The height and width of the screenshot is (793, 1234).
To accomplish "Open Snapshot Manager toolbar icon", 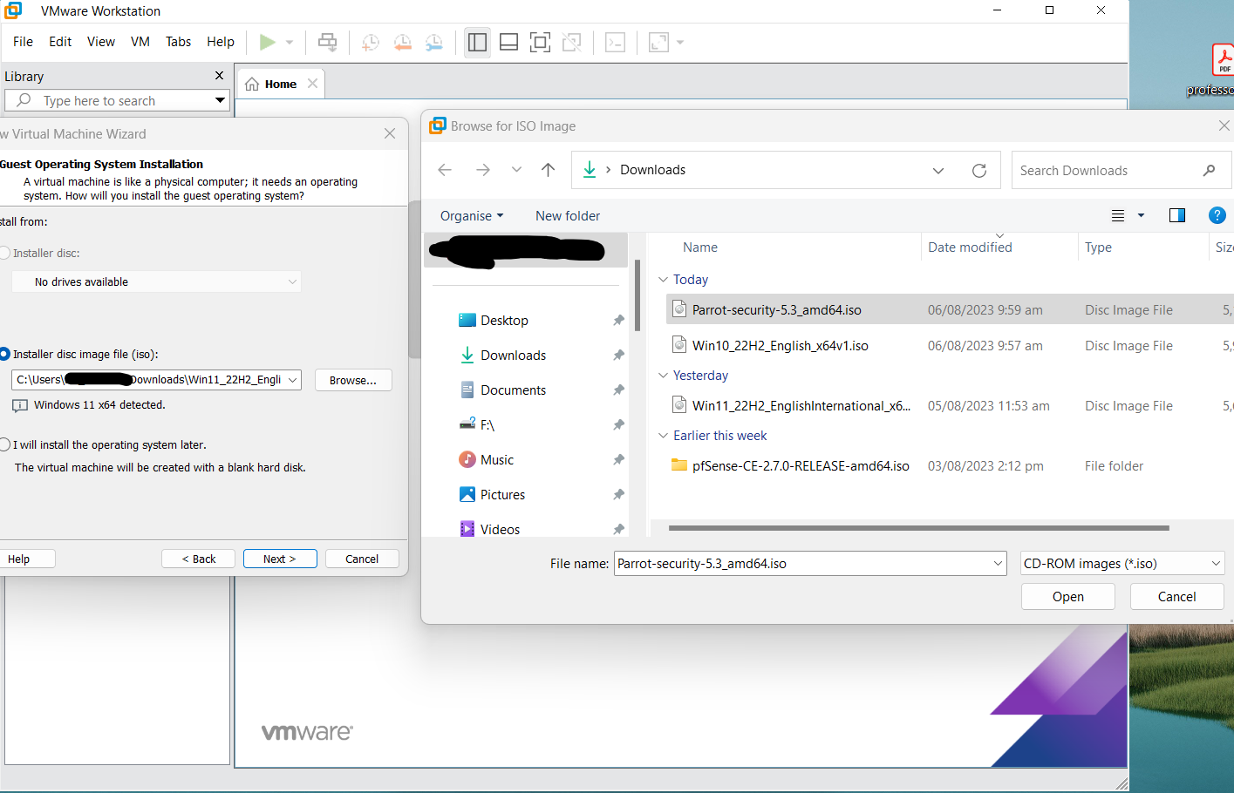I will click(x=433, y=42).
